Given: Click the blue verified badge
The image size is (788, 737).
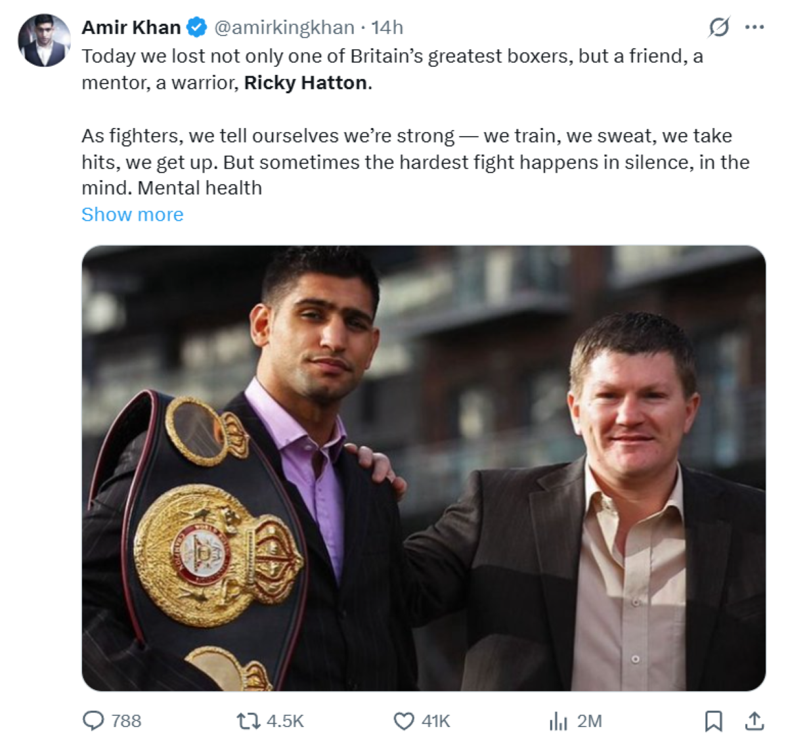Looking at the screenshot, I should pyautogui.click(x=197, y=28).
